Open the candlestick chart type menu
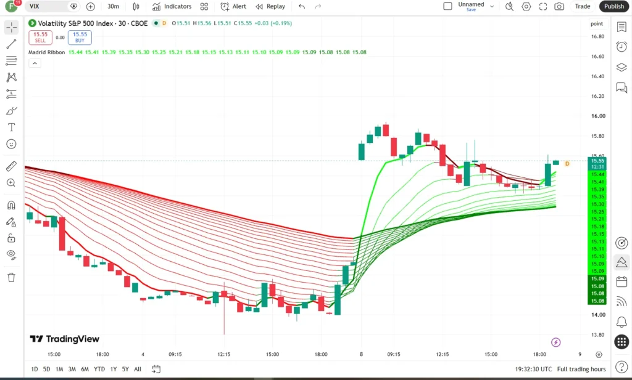Screen dimensions: 632x380 point(136,6)
